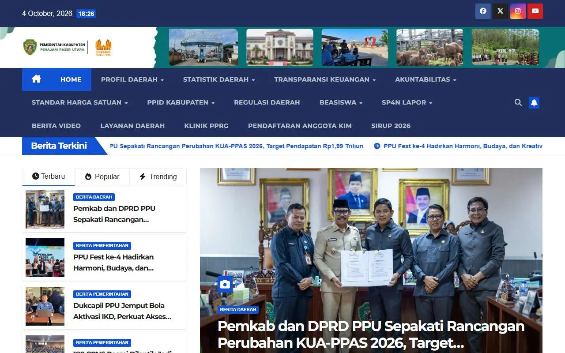
Task: Open the Akuntabilitas dropdown
Action: [426, 79]
